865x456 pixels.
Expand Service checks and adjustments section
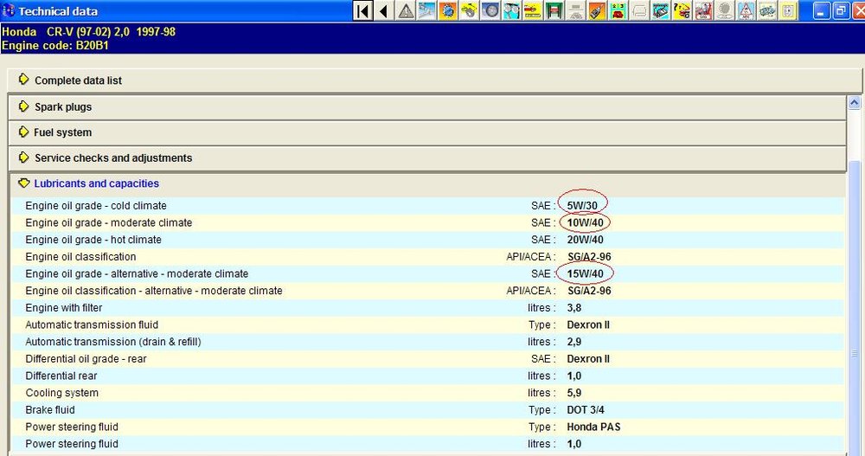427,157
